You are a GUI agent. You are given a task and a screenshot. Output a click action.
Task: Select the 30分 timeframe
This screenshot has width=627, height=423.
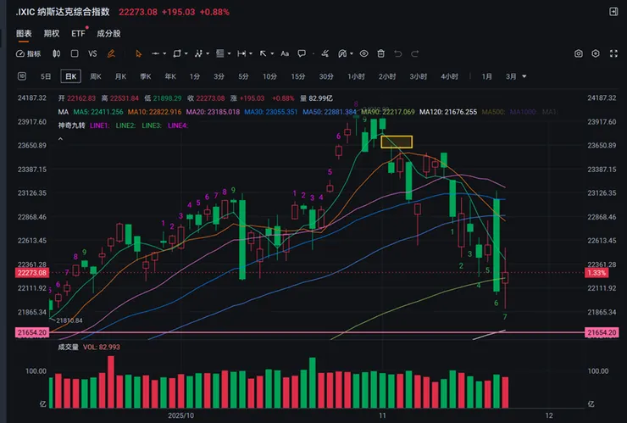(x=326, y=76)
